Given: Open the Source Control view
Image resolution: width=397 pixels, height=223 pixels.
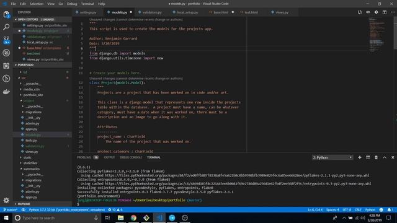Looking at the screenshot, I should point(6,40).
